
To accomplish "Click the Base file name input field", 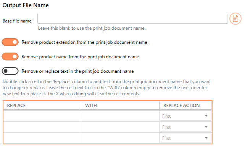I will tap(132, 19).
